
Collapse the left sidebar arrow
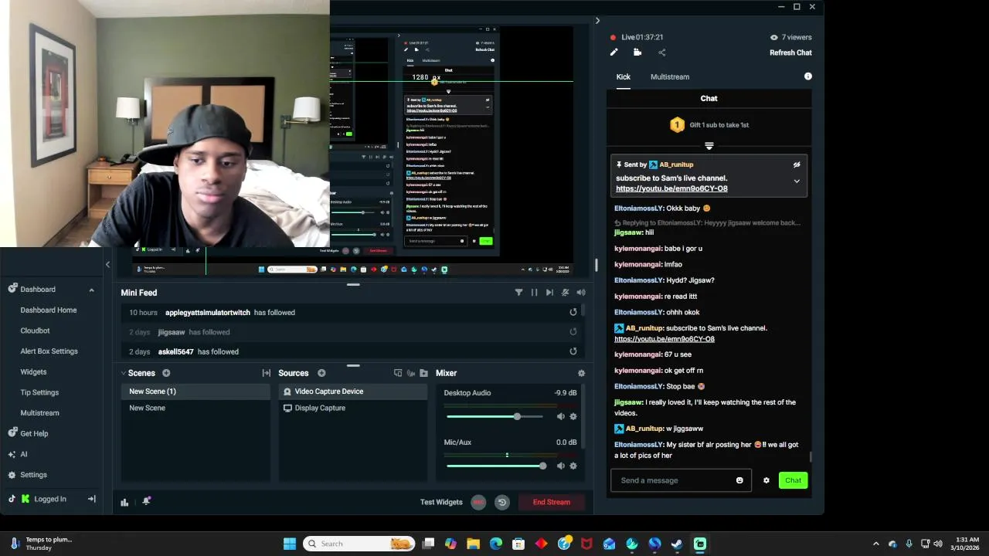(x=107, y=264)
